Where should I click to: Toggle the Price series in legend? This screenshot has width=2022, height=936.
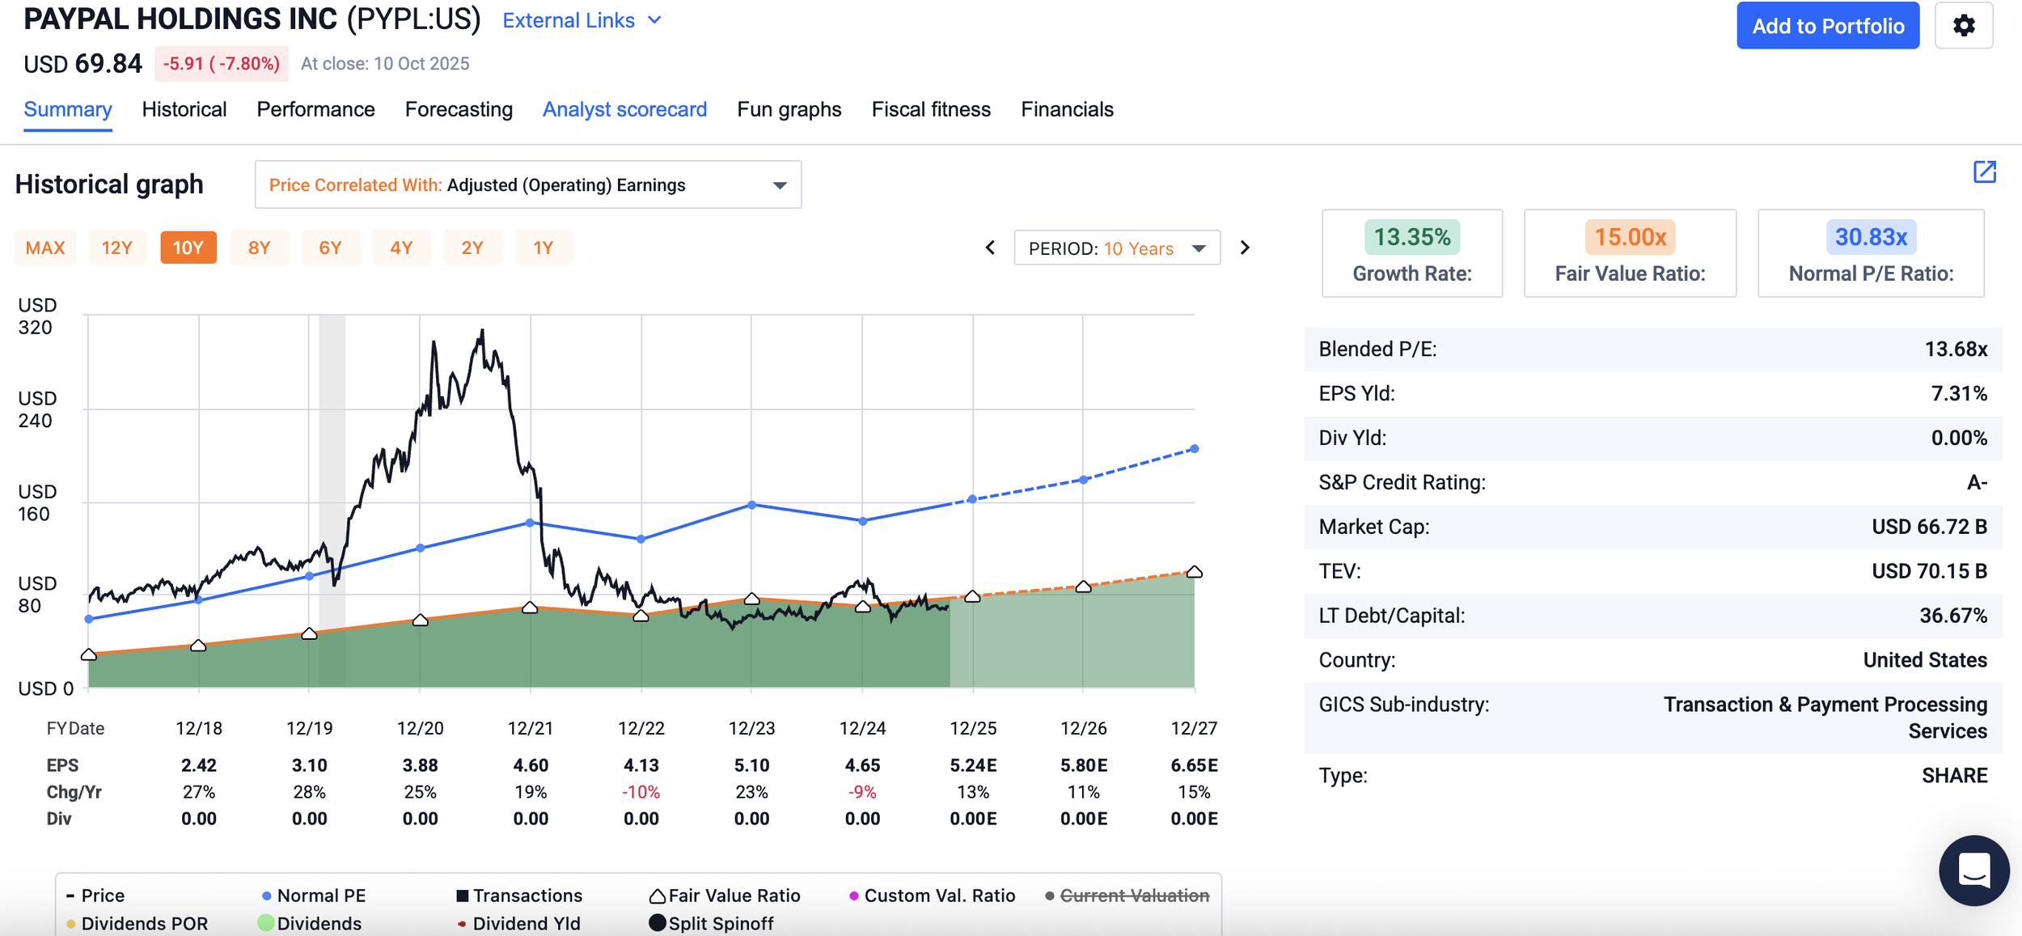point(95,896)
